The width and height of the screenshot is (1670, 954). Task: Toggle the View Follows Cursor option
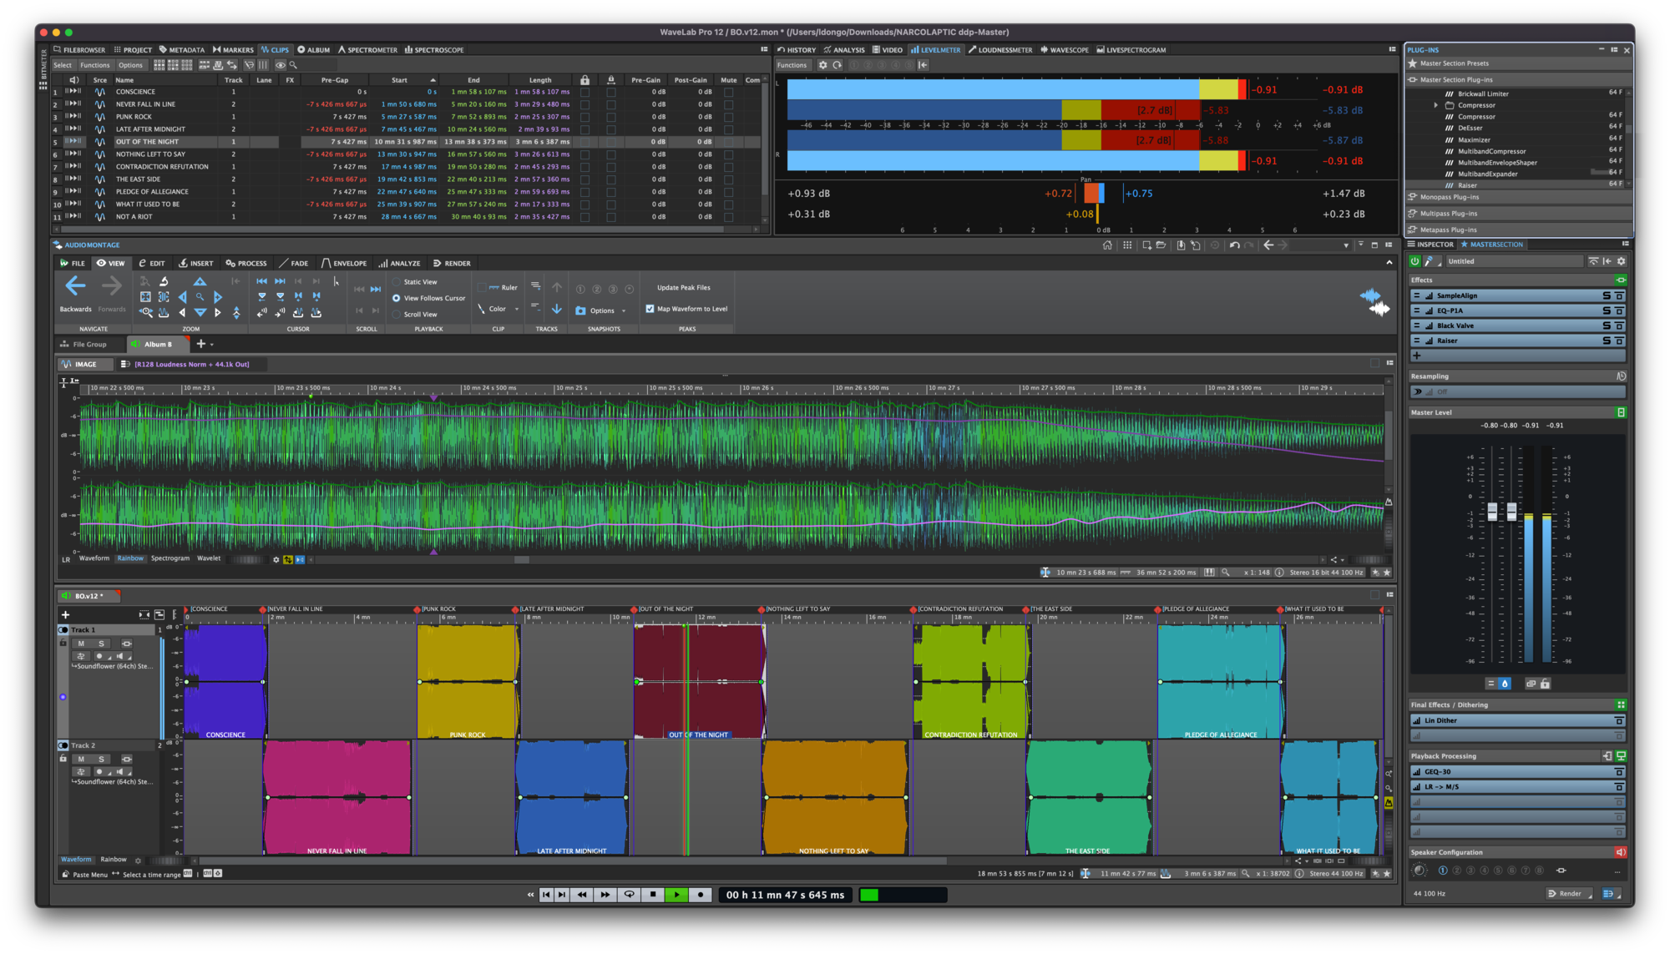pos(396,300)
